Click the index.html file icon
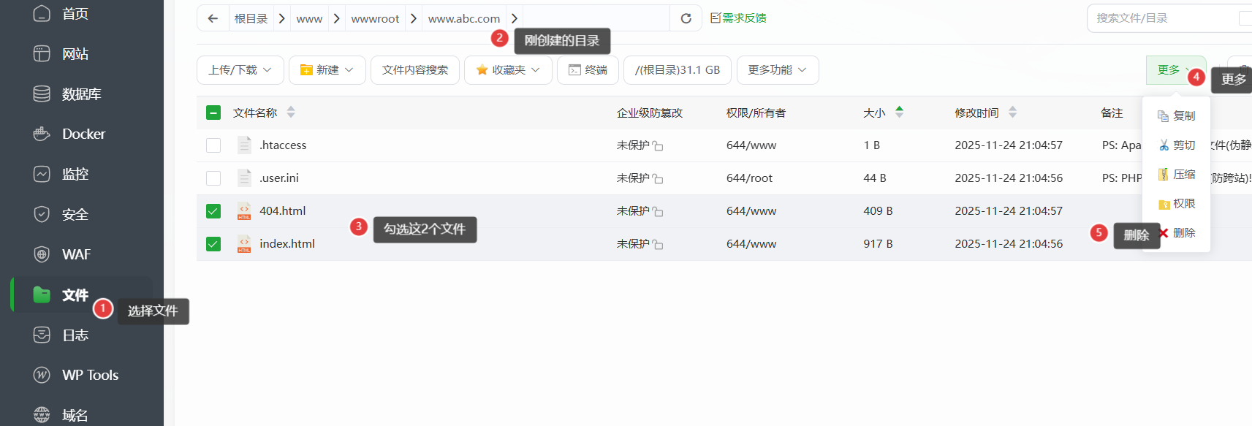 click(x=244, y=244)
